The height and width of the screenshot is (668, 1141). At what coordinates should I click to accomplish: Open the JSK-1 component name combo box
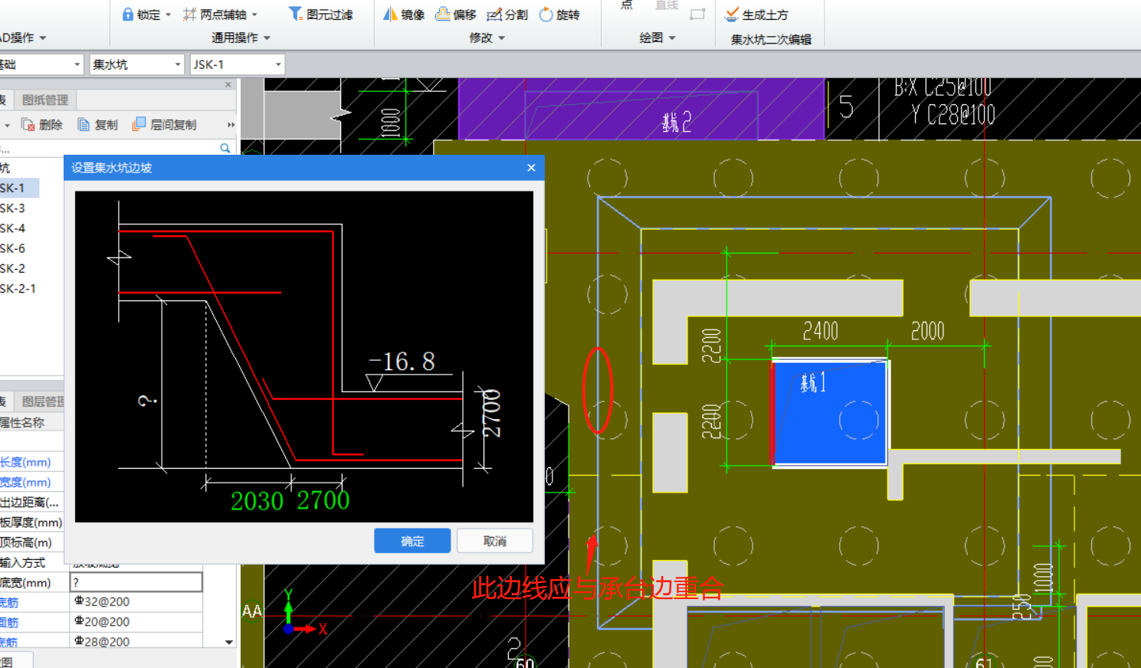pos(237,64)
